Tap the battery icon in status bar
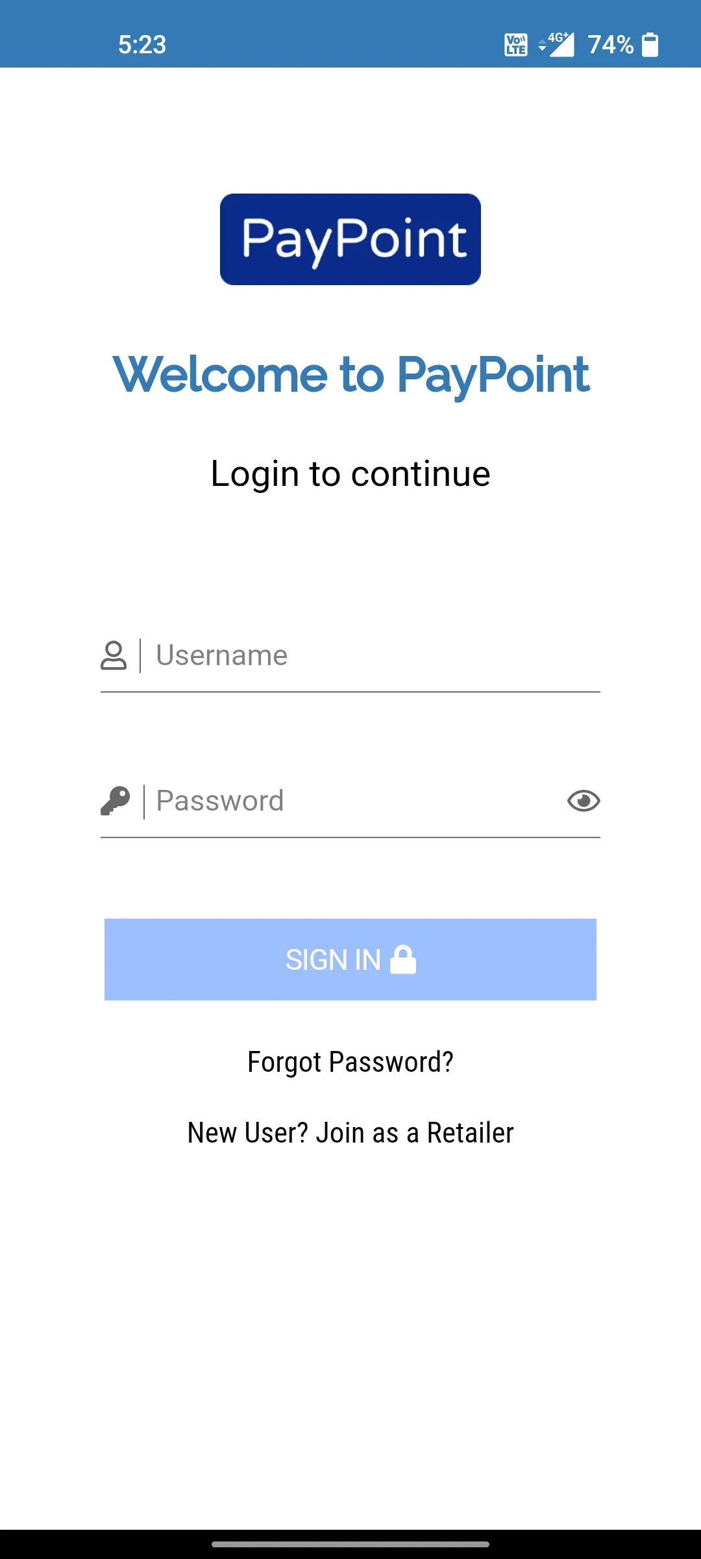This screenshot has height=1559, width=701. (x=650, y=45)
